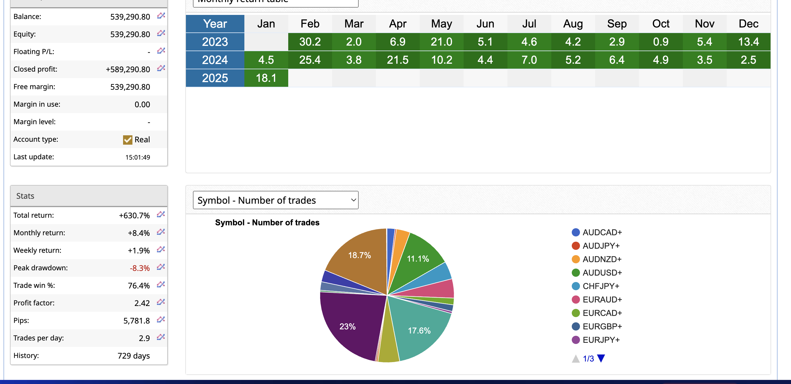
Task: Click chart icon beside Trade win %
Action: (160, 285)
